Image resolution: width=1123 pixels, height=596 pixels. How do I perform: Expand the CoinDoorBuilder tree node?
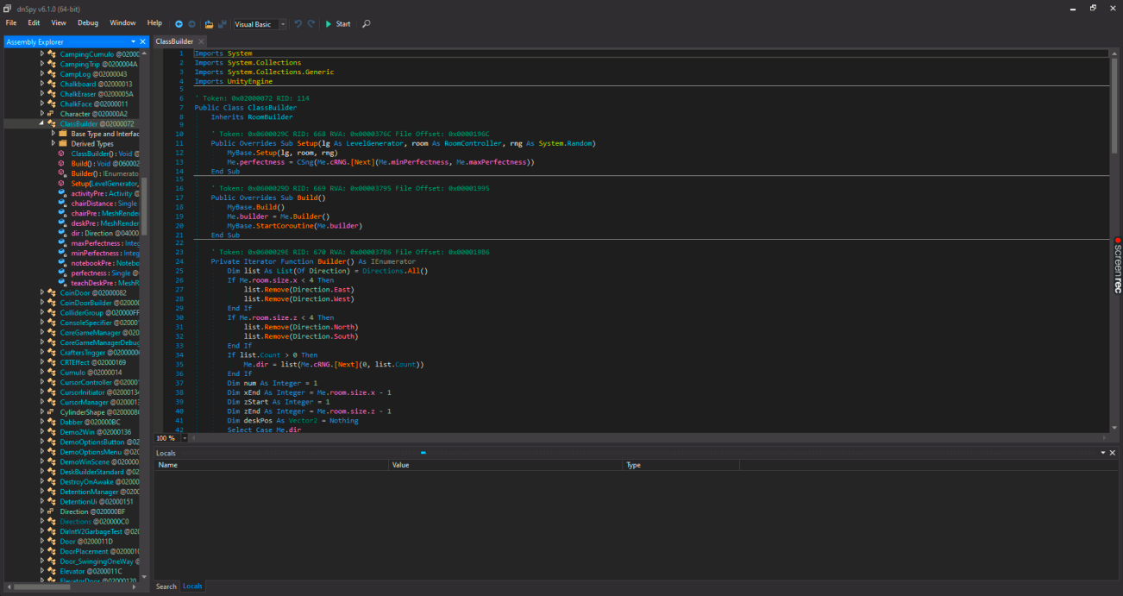(x=41, y=303)
